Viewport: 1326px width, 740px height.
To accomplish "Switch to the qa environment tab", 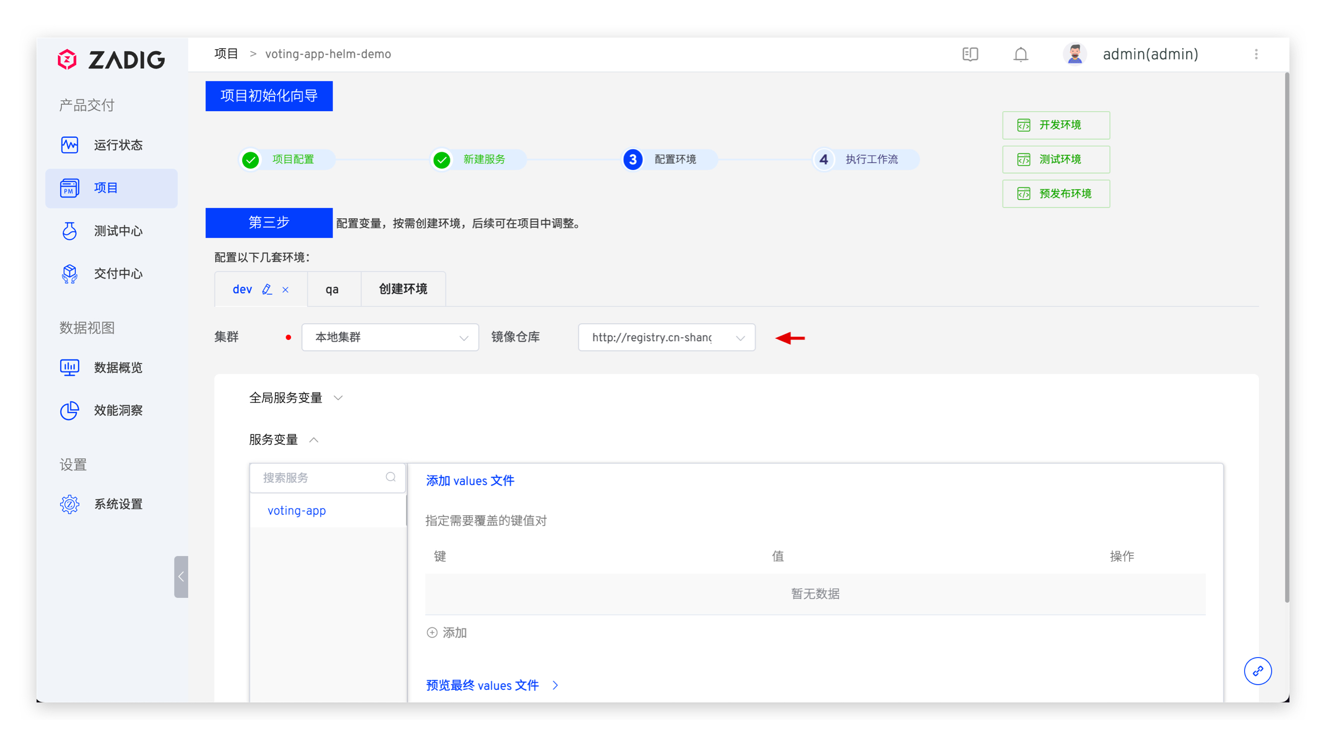I will [x=332, y=290].
